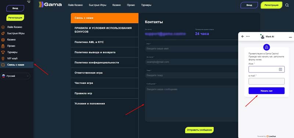This screenshot has height=138, width=294.
Task: Open Быстрые Игры in the top navigation
Action: coord(97,5)
